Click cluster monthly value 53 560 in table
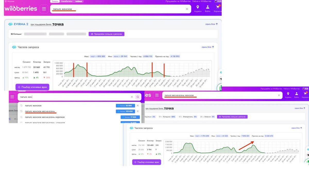309x173 pixels. [37, 67]
